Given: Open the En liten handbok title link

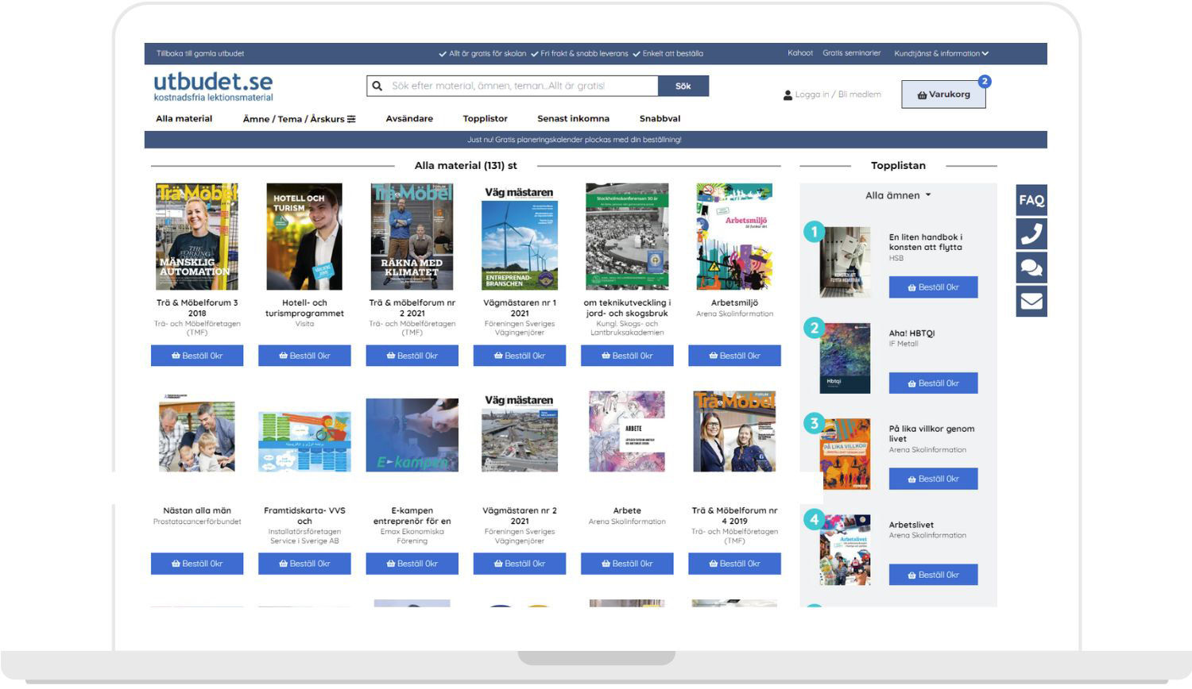Looking at the screenshot, I should 925,242.
